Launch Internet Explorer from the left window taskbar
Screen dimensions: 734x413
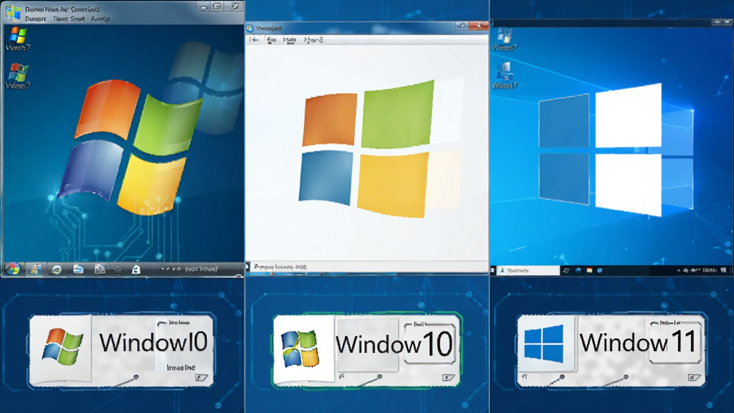(x=57, y=270)
